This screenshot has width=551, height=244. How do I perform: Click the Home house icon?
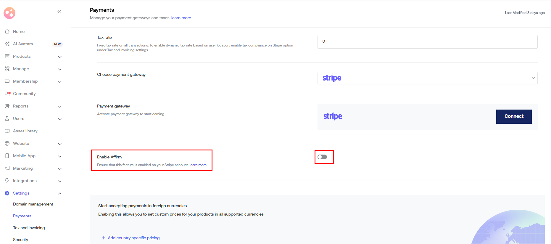point(7,31)
